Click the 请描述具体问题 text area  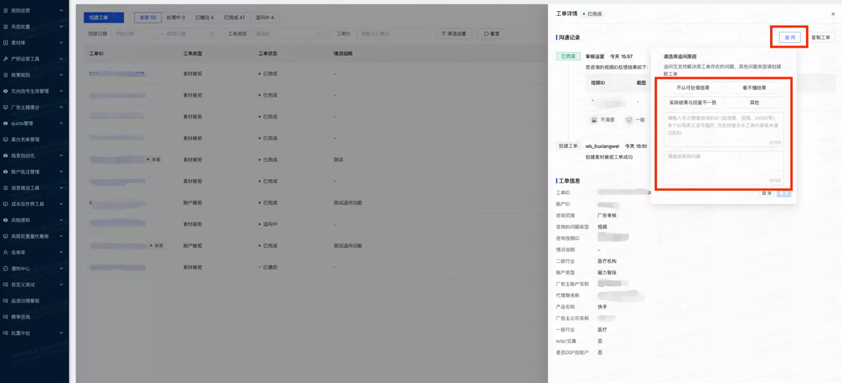coord(723,168)
